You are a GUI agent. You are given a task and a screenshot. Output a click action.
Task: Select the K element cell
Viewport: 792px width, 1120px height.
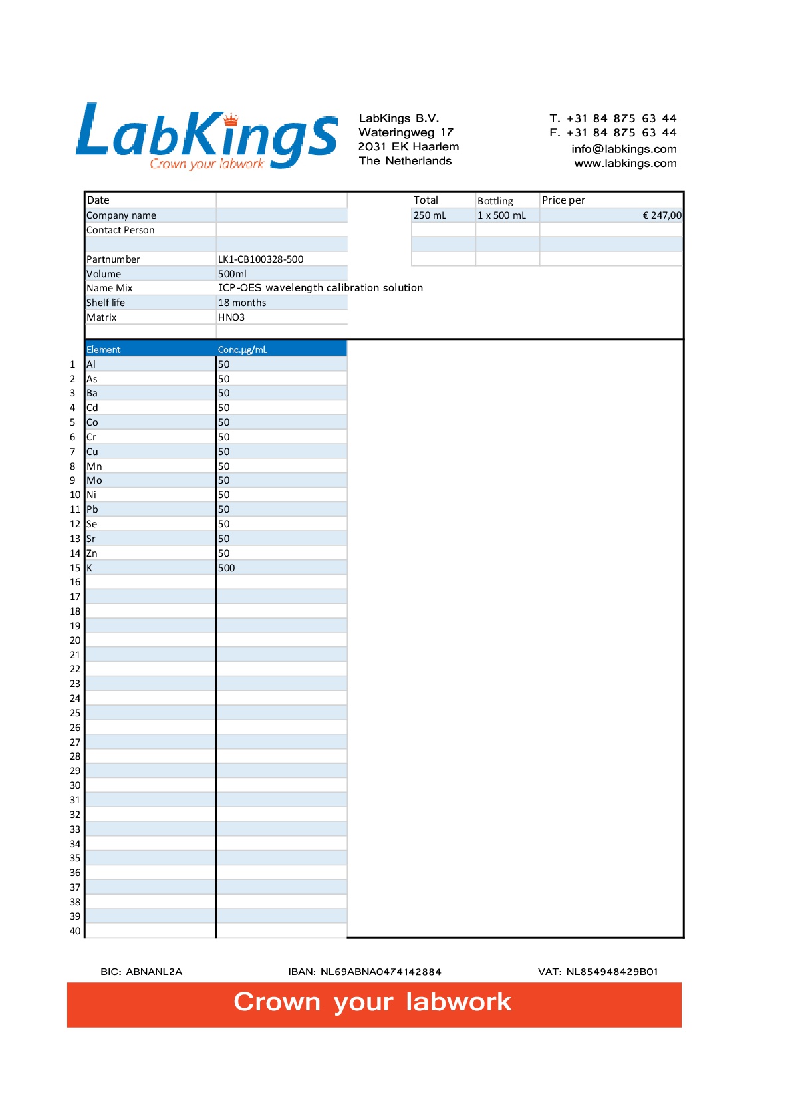click(150, 568)
